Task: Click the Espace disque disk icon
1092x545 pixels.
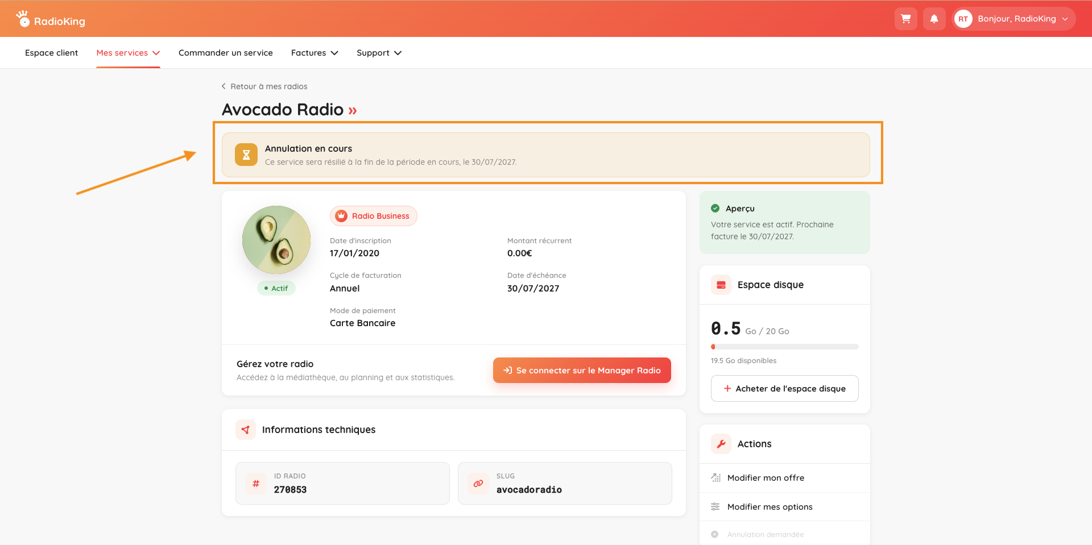Action: tap(721, 285)
